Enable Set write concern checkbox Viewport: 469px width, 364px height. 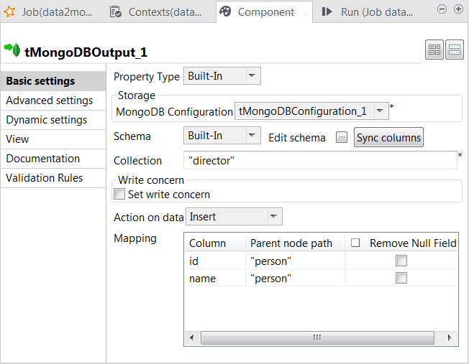point(119,194)
